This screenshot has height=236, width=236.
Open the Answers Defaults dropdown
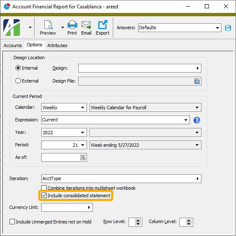click(x=180, y=28)
